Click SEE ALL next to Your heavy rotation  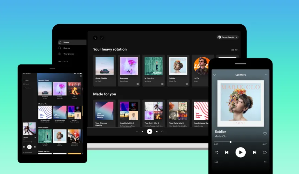coord(235,50)
